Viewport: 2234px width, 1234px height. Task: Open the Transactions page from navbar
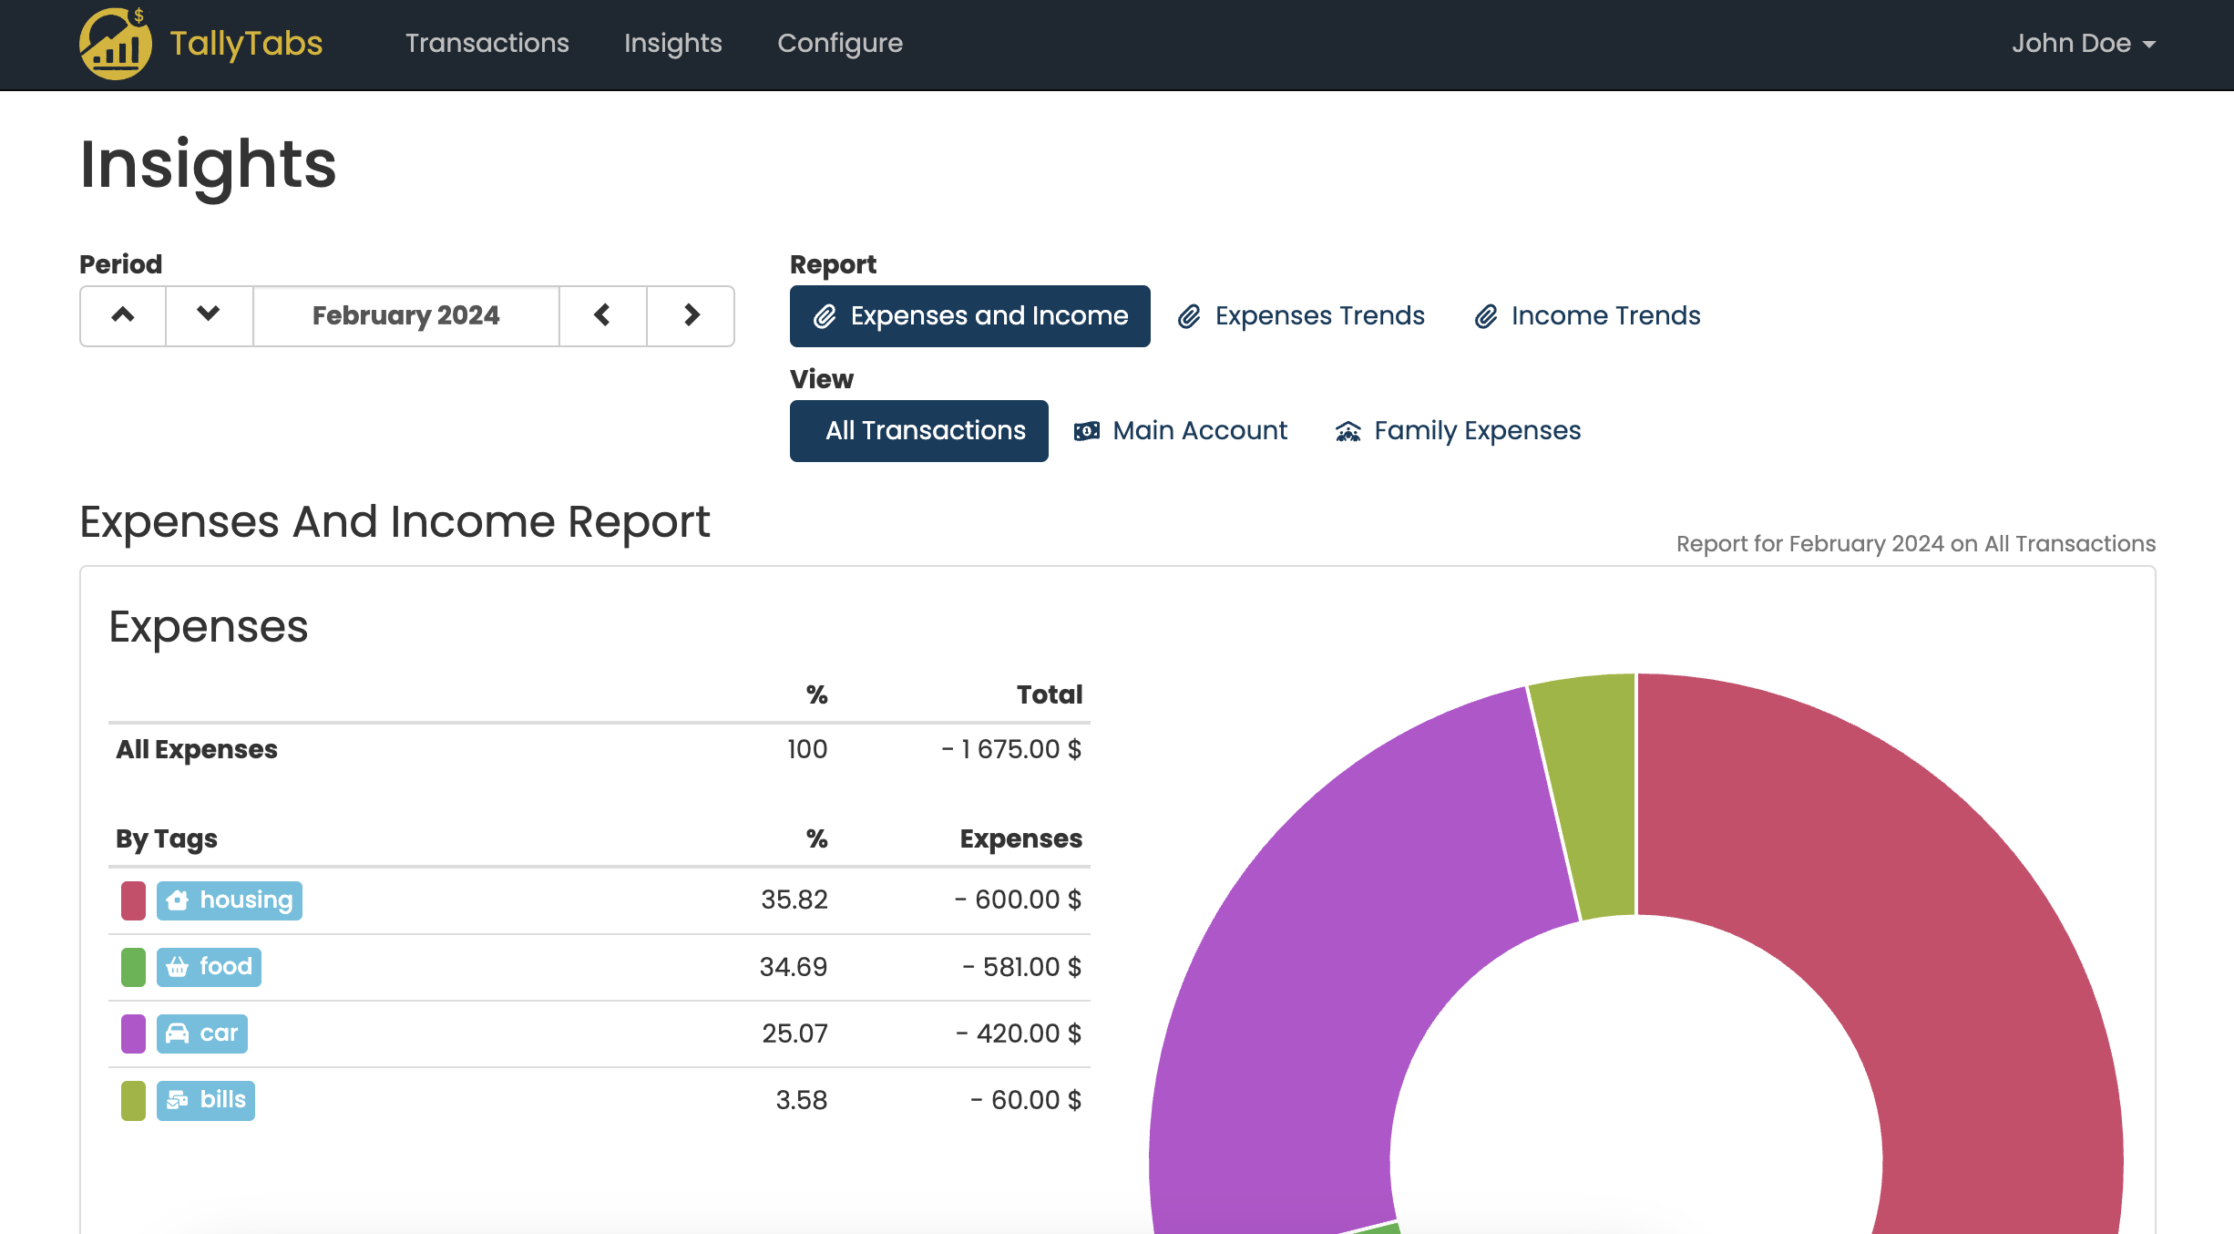pos(487,43)
